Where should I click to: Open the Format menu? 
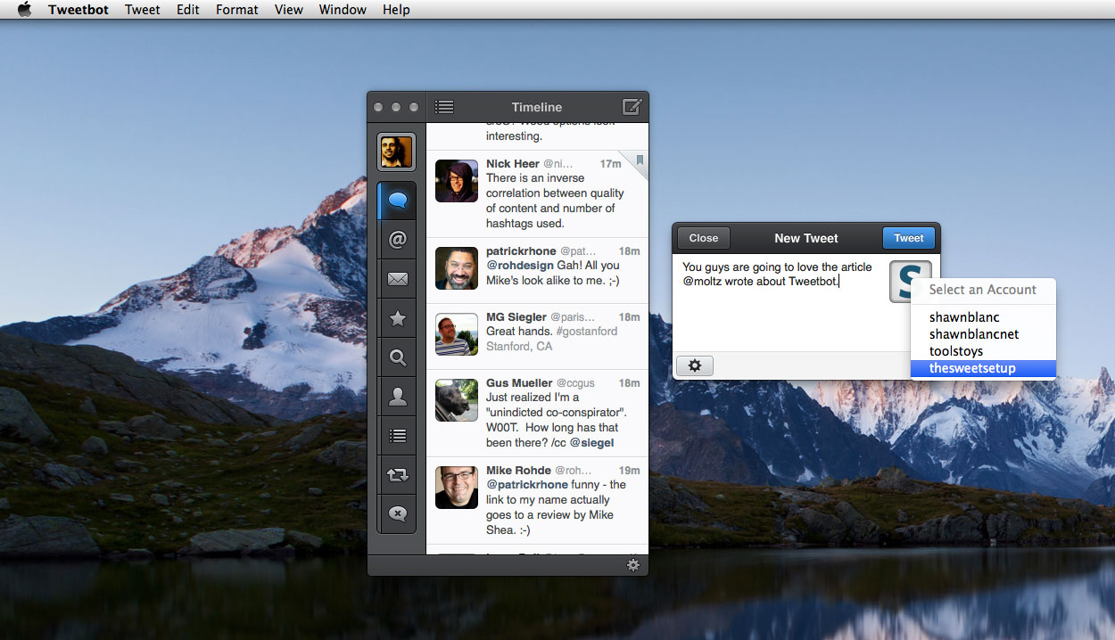coord(236,10)
